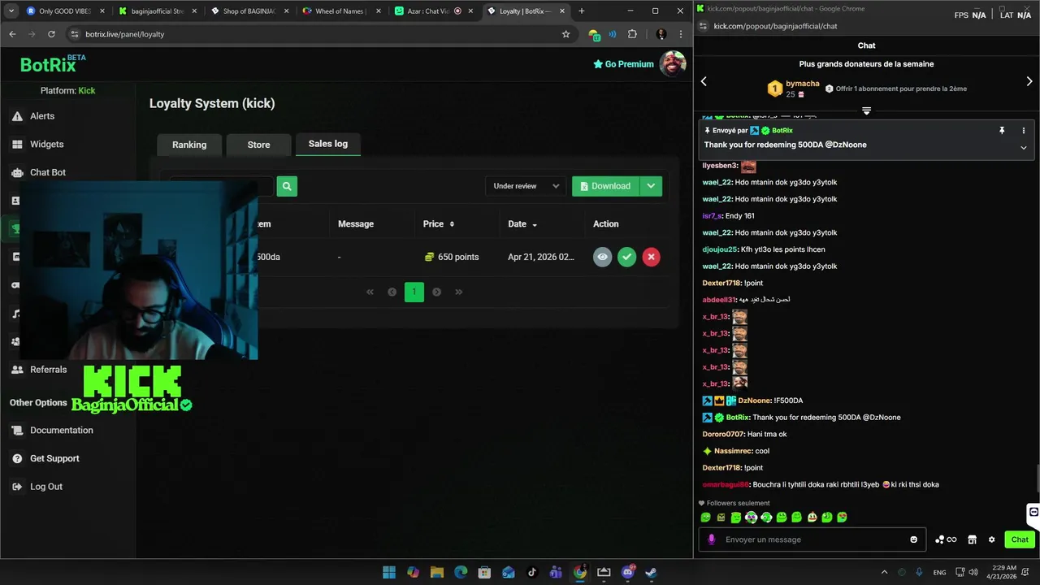Open the Kick shop icon in chat
Viewport: 1040px width, 585px height.
click(x=972, y=539)
